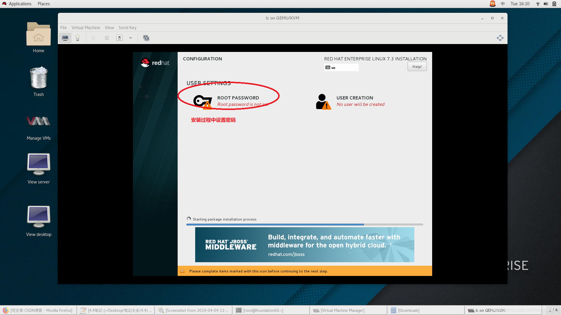Click the JBoss Middleware banner
The image size is (561, 315).
304,245
